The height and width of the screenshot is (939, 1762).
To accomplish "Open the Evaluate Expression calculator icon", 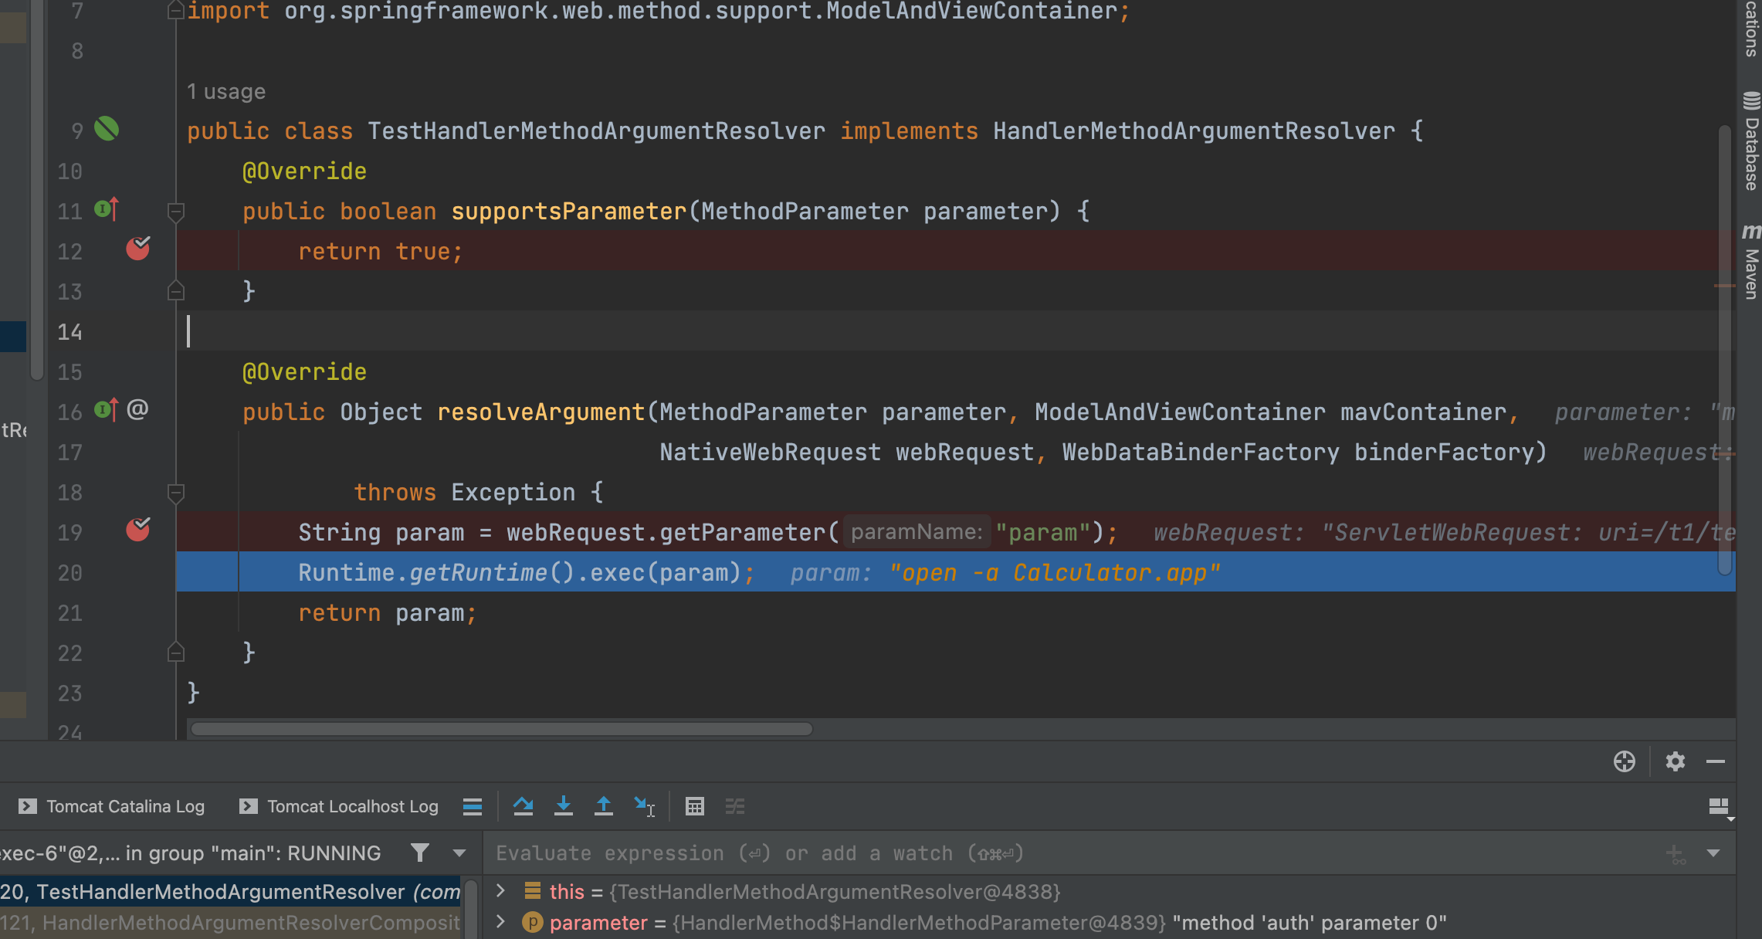I will (694, 806).
